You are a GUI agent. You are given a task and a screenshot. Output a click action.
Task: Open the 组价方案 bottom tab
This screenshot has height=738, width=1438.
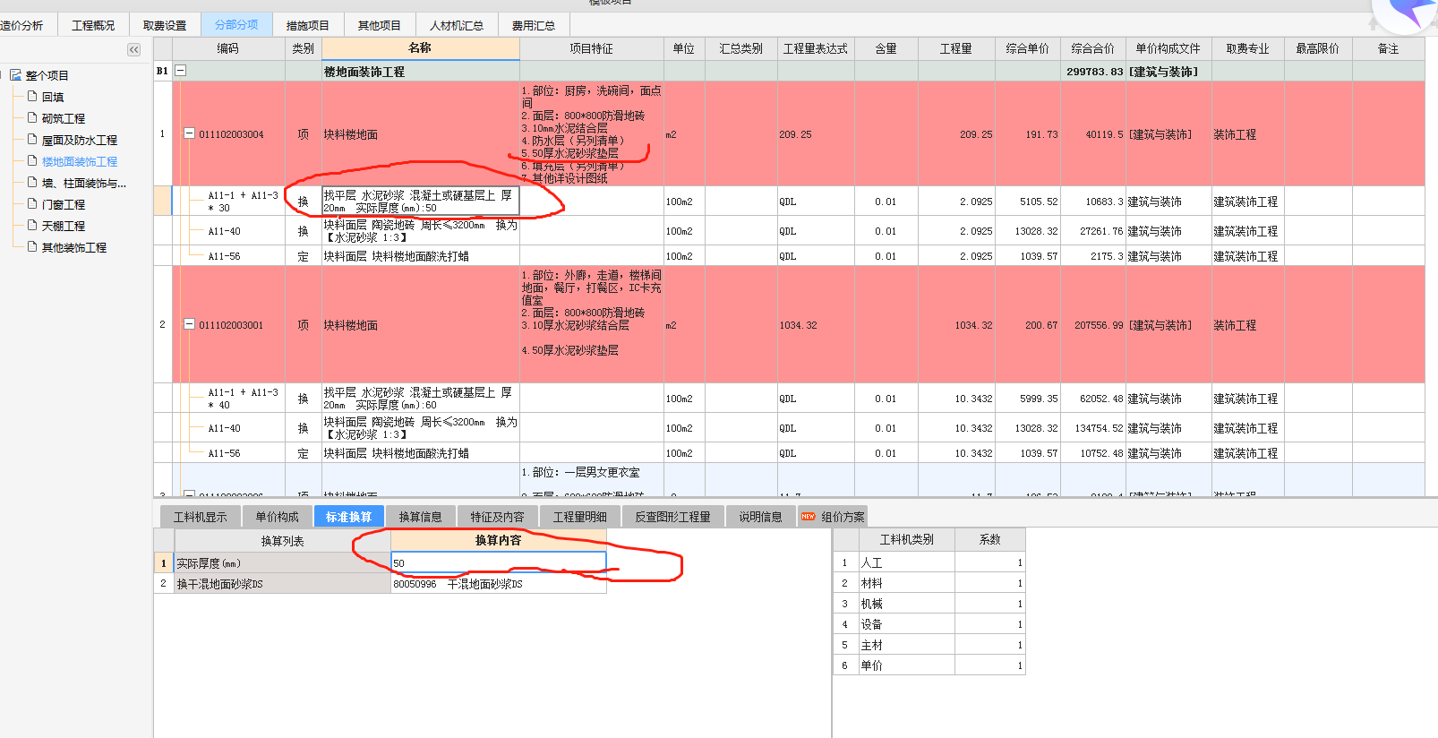tap(833, 517)
